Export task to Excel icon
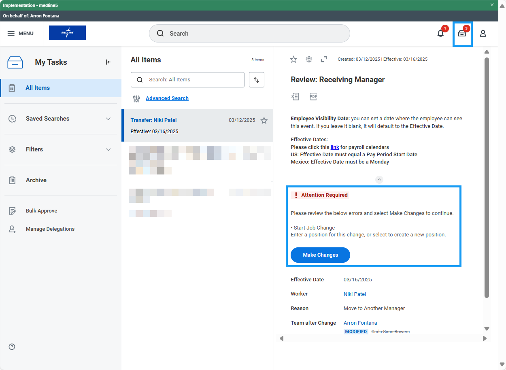 click(x=295, y=96)
